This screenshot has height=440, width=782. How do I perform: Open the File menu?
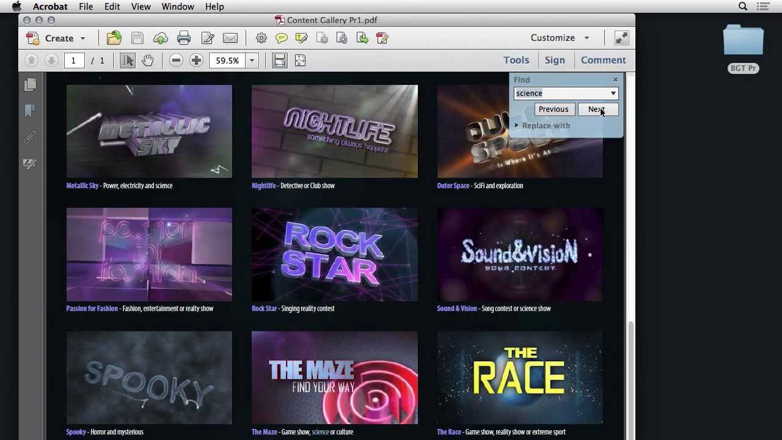click(x=86, y=6)
